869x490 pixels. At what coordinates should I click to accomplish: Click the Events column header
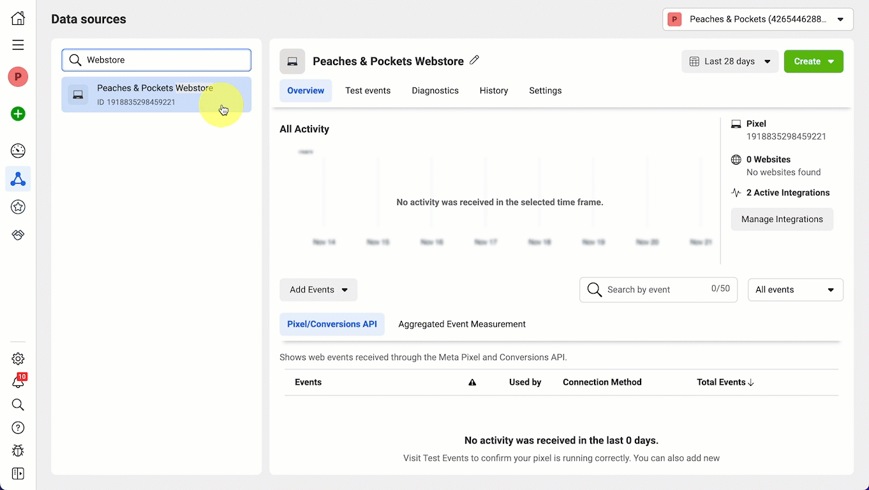[x=308, y=382]
